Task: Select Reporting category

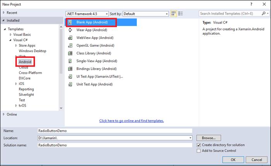Action: tap(26, 89)
